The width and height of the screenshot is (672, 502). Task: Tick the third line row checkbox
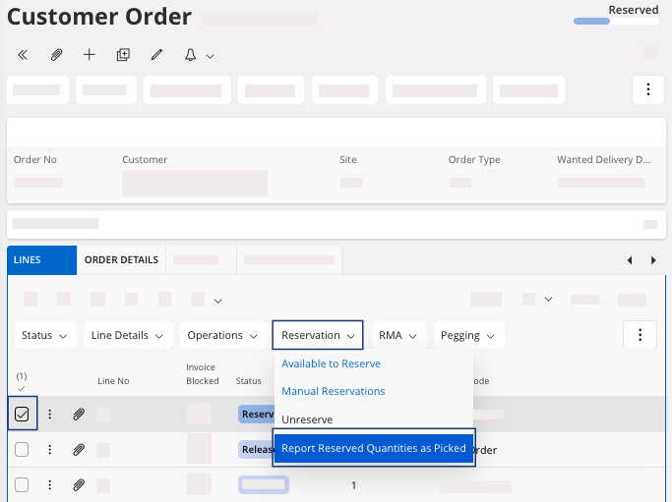[x=22, y=484]
